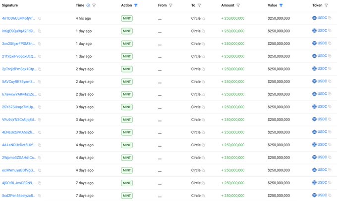Copy signature in6gESQu9qA2Fd9

[40, 31]
